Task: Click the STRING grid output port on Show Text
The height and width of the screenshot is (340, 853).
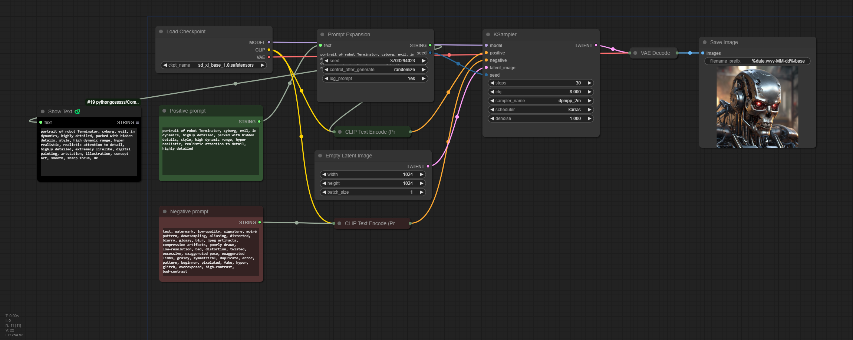Action: (x=138, y=122)
